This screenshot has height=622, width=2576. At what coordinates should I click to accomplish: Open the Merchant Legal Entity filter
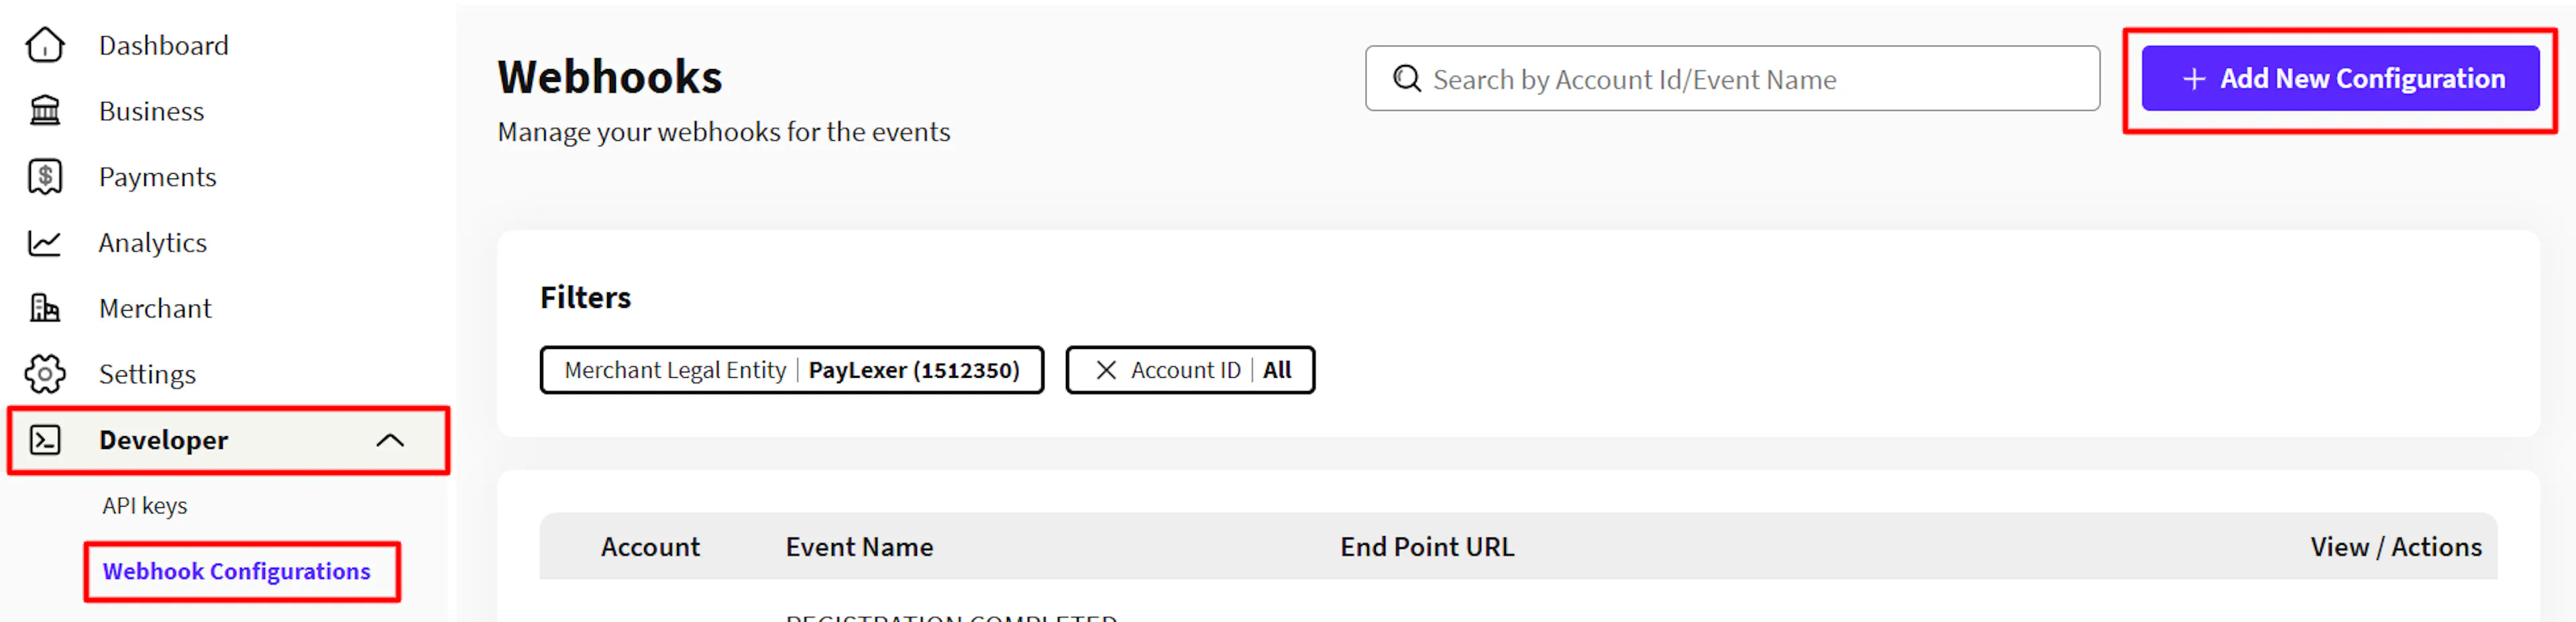point(792,371)
